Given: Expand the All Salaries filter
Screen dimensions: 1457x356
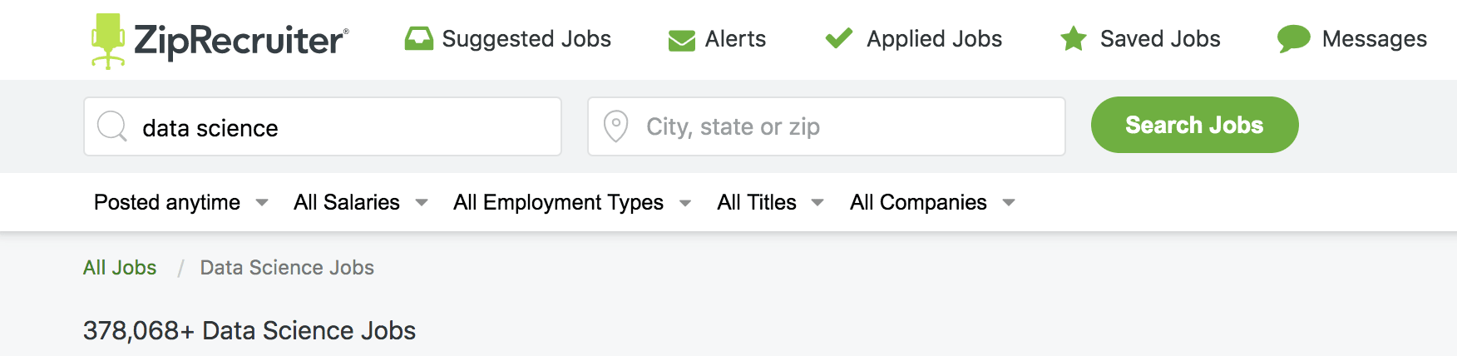Looking at the screenshot, I should tap(360, 202).
